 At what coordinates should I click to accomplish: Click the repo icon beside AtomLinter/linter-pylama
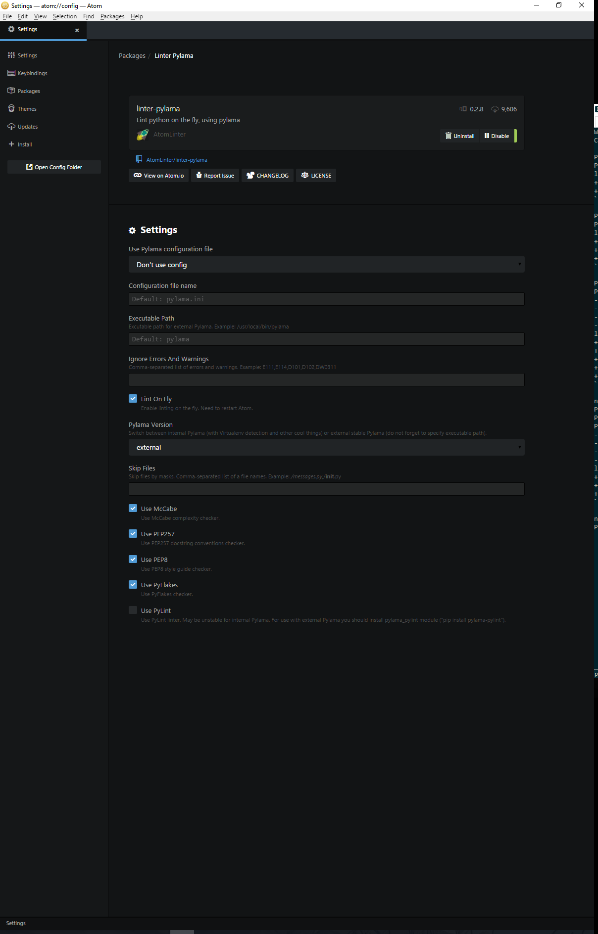(139, 159)
